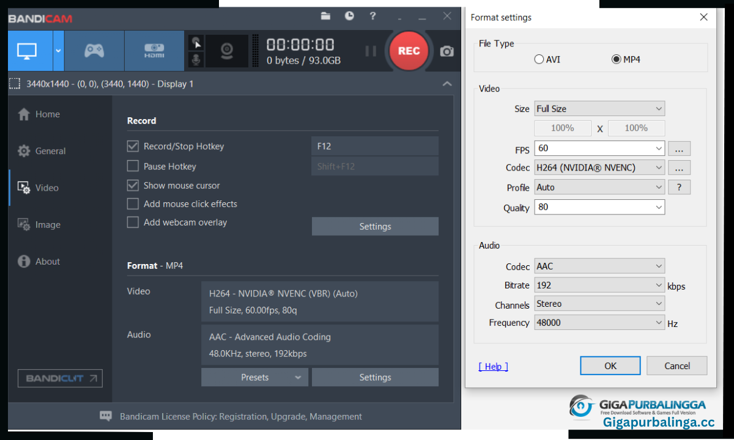This screenshot has height=440, width=734.
Task: Collapse the recording area bar chevron
Action: point(447,84)
